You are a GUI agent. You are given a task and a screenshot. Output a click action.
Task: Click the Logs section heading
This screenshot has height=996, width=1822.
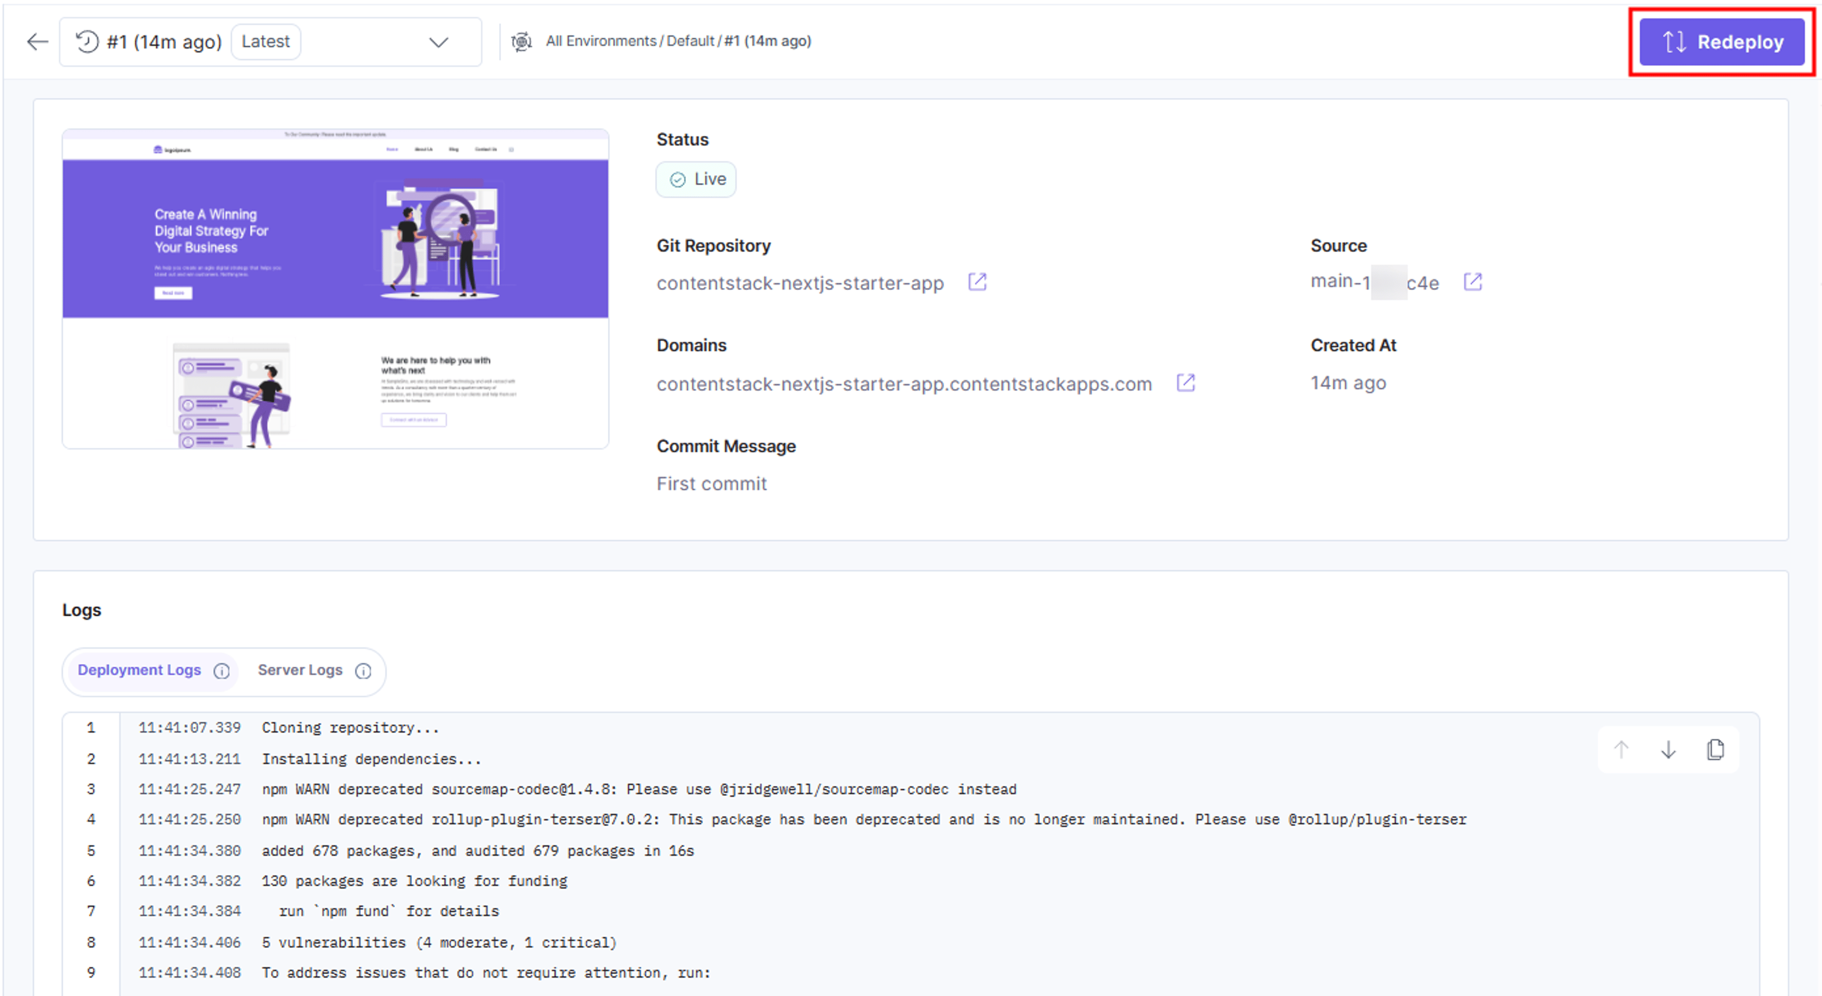[81, 610]
